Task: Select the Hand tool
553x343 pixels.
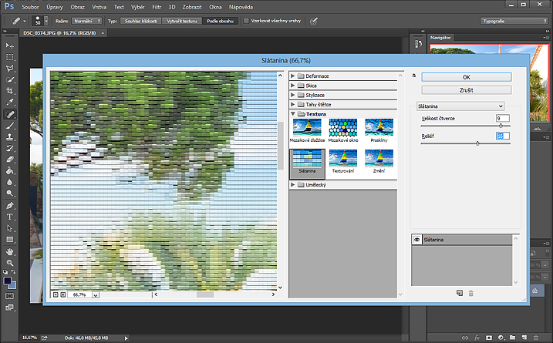Action: point(9,252)
